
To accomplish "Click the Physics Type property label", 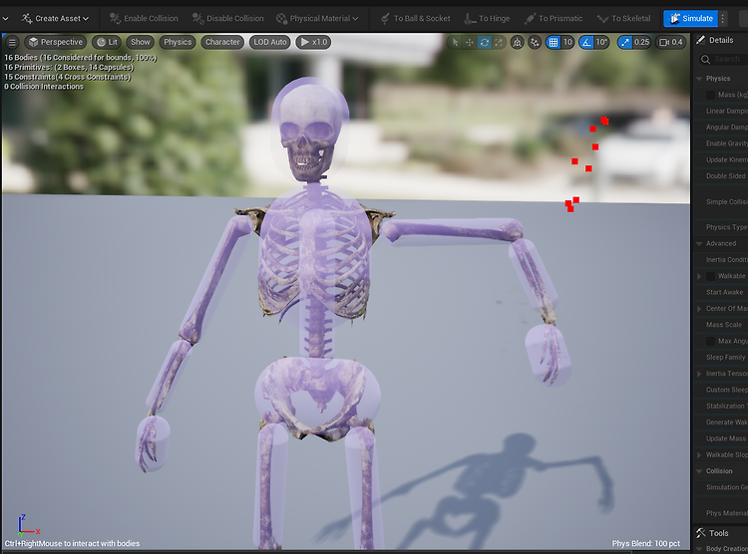I will click(727, 227).
